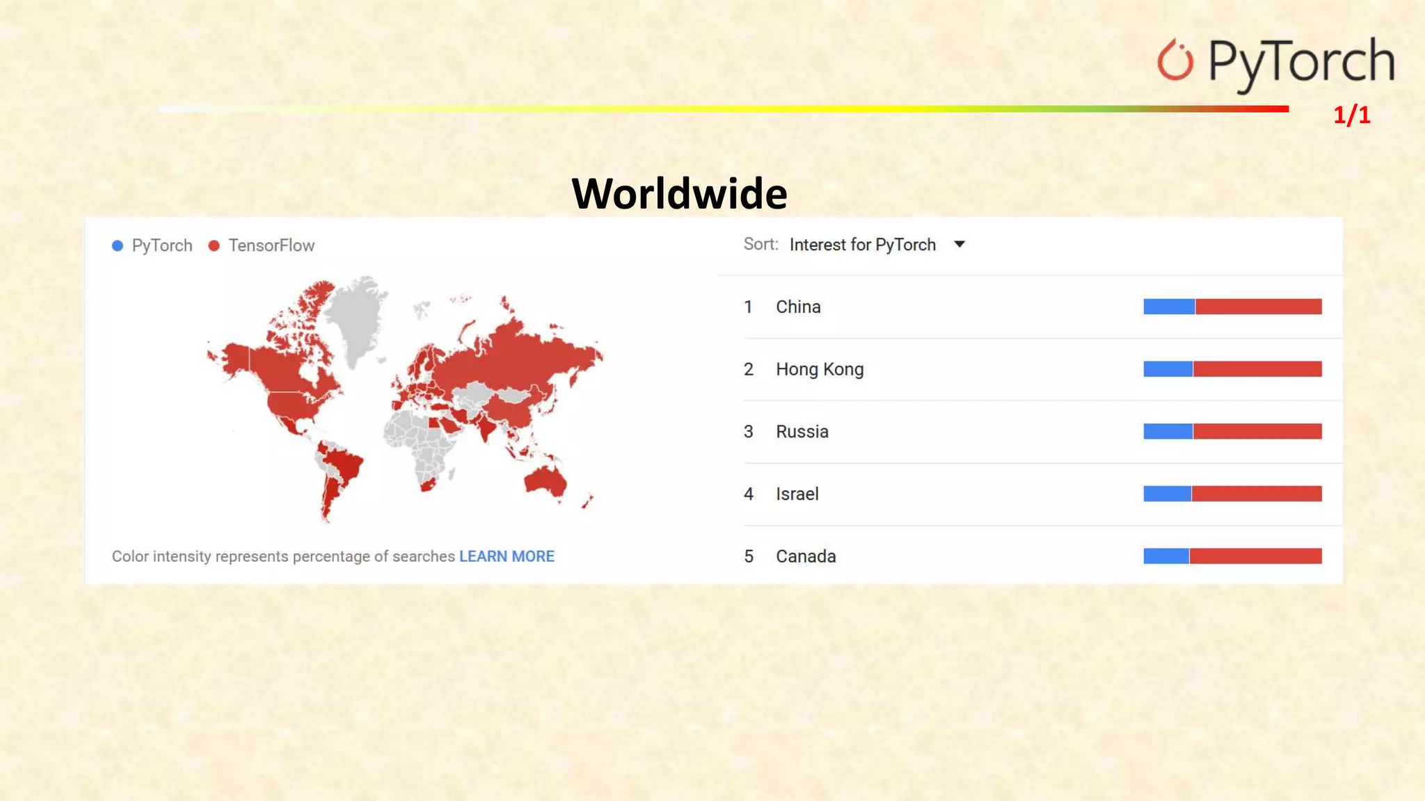Click the PyTorch flame logo icon
Image resolution: width=1425 pixels, height=801 pixels.
tap(1175, 61)
